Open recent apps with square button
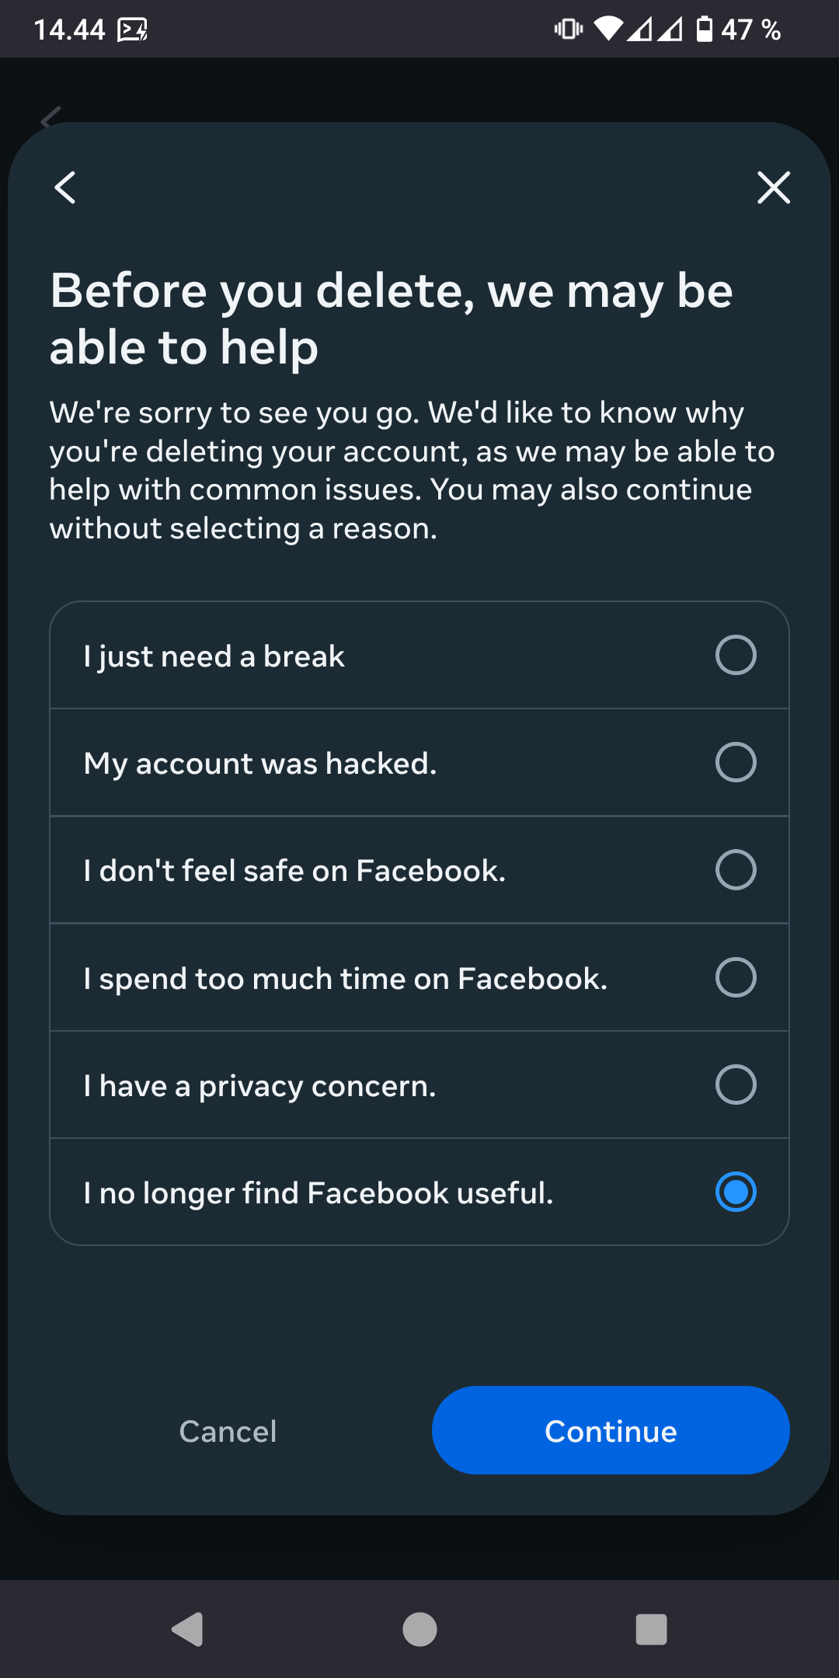This screenshot has height=1678, width=839. pyautogui.click(x=651, y=1629)
